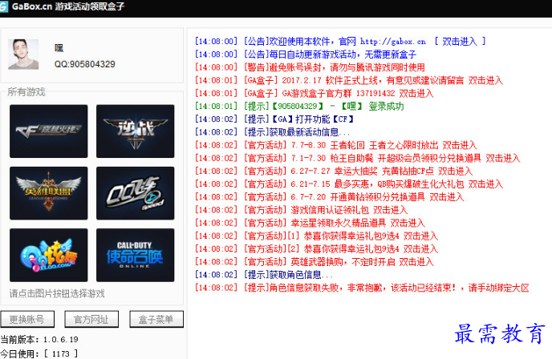Viewport: 552px width, 359px height.
Task: Select activity 6.7-7.20 开通黄钻领积分
Action: 329,197
